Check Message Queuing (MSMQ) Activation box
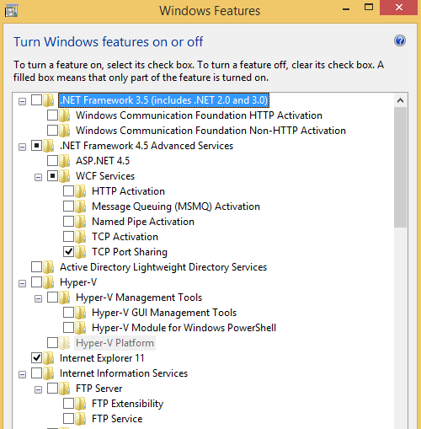The height and width of the screenshot is (429, 421). [x=68, y=206]
